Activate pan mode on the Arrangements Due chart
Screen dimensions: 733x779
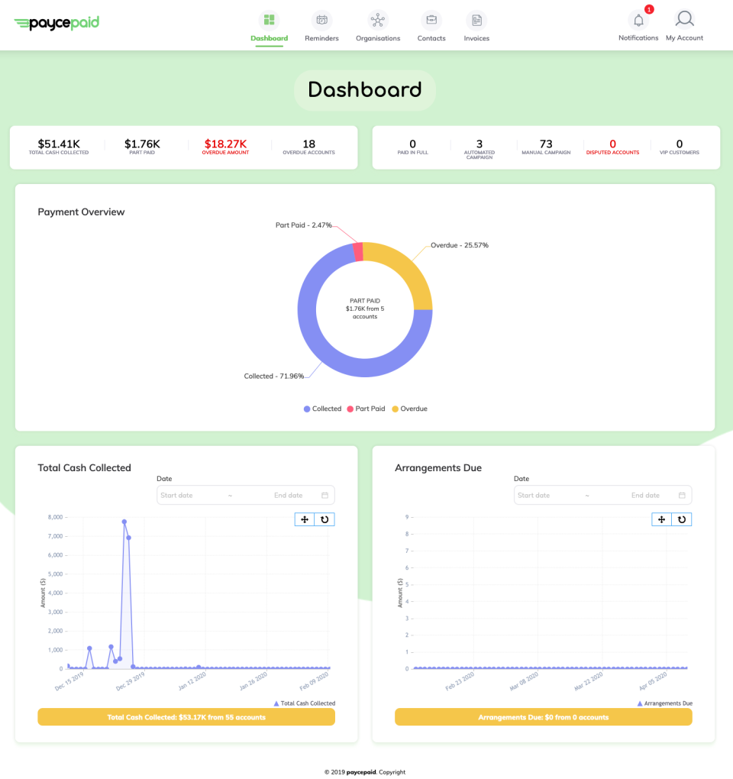coord(661,519)
